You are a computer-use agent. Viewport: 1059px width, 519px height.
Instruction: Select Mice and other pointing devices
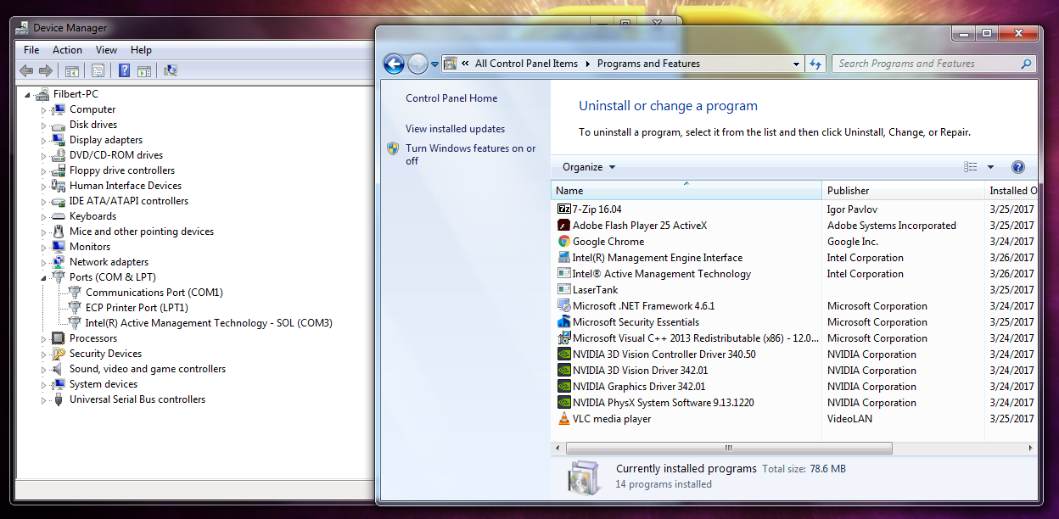141,232
